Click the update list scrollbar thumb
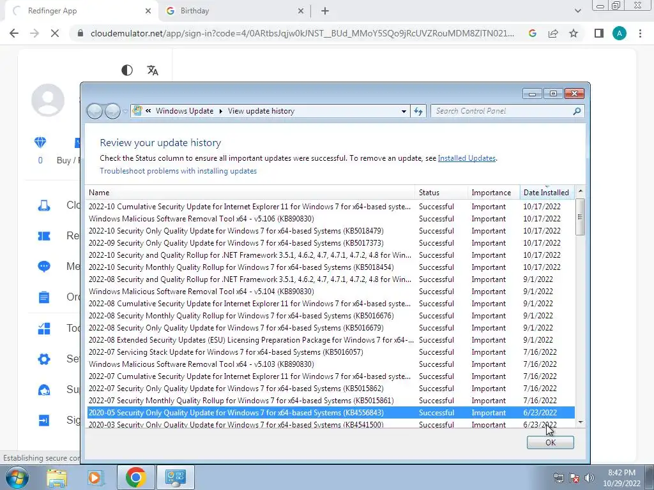This screenshot has width=654, height=490. pos(580,217)
